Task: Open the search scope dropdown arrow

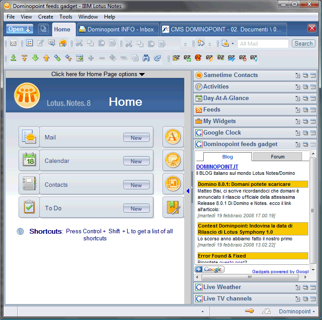Action: coord(233,43)
